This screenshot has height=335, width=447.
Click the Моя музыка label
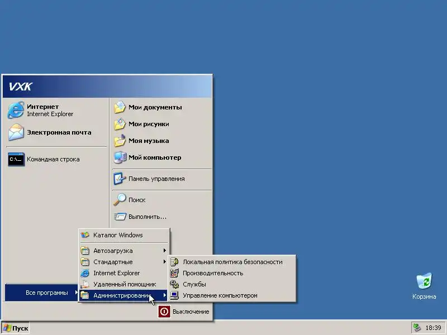click(x=149, y=141)
